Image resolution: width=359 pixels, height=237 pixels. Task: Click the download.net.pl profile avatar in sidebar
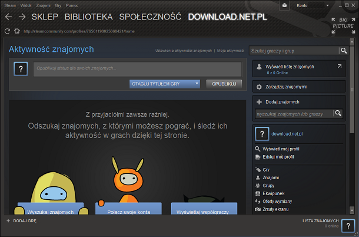tap(262, 134)
